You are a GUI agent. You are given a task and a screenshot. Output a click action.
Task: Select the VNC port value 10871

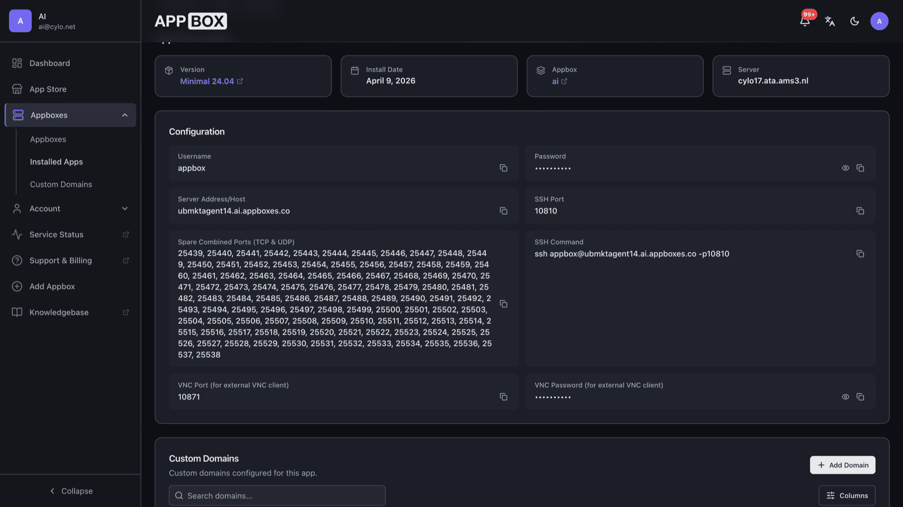point(189,397)
